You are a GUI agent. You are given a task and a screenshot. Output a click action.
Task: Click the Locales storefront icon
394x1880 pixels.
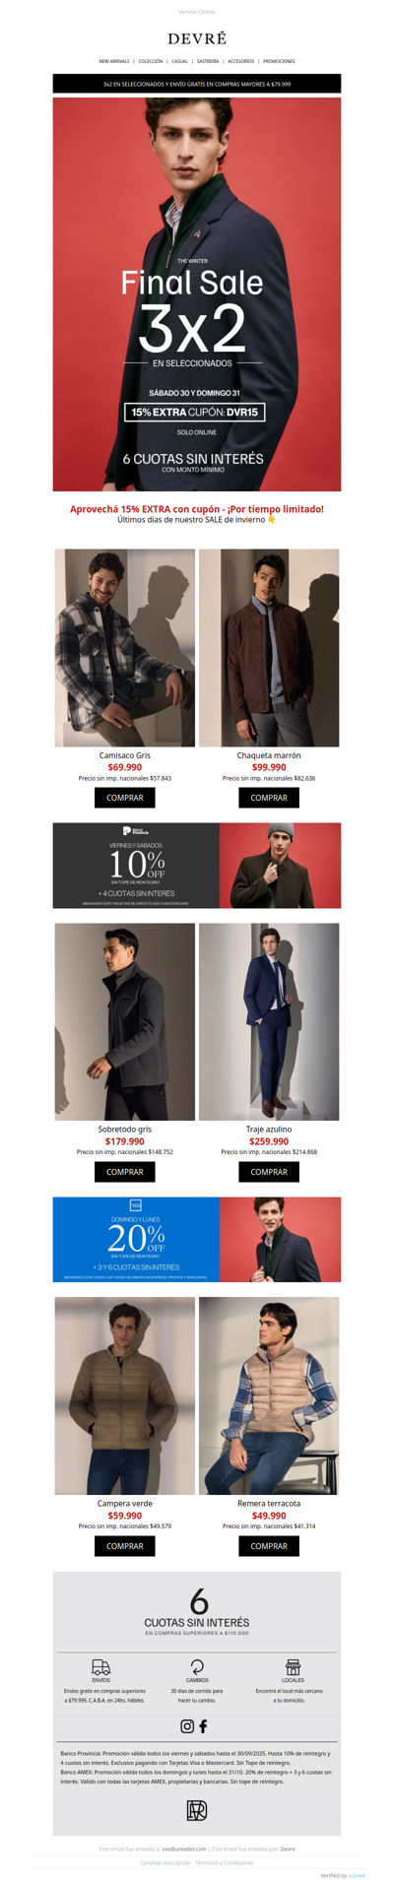[293, 1667]
